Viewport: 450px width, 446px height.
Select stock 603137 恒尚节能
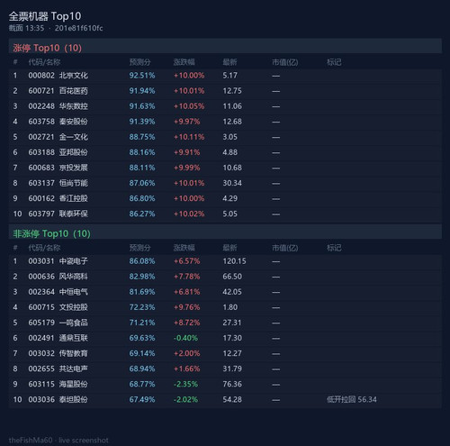58,183
